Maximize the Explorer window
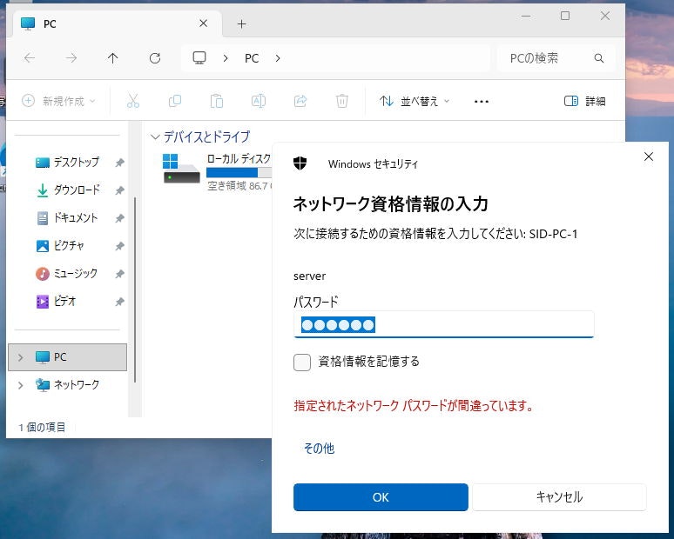 pos(565,16)
